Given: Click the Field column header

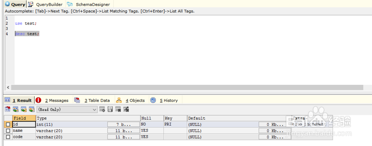Looking at the screenshot, I should click(24, 118).
